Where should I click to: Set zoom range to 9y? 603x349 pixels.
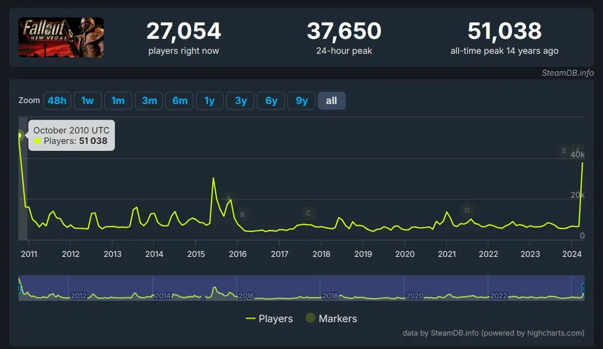tap(301, 101)
